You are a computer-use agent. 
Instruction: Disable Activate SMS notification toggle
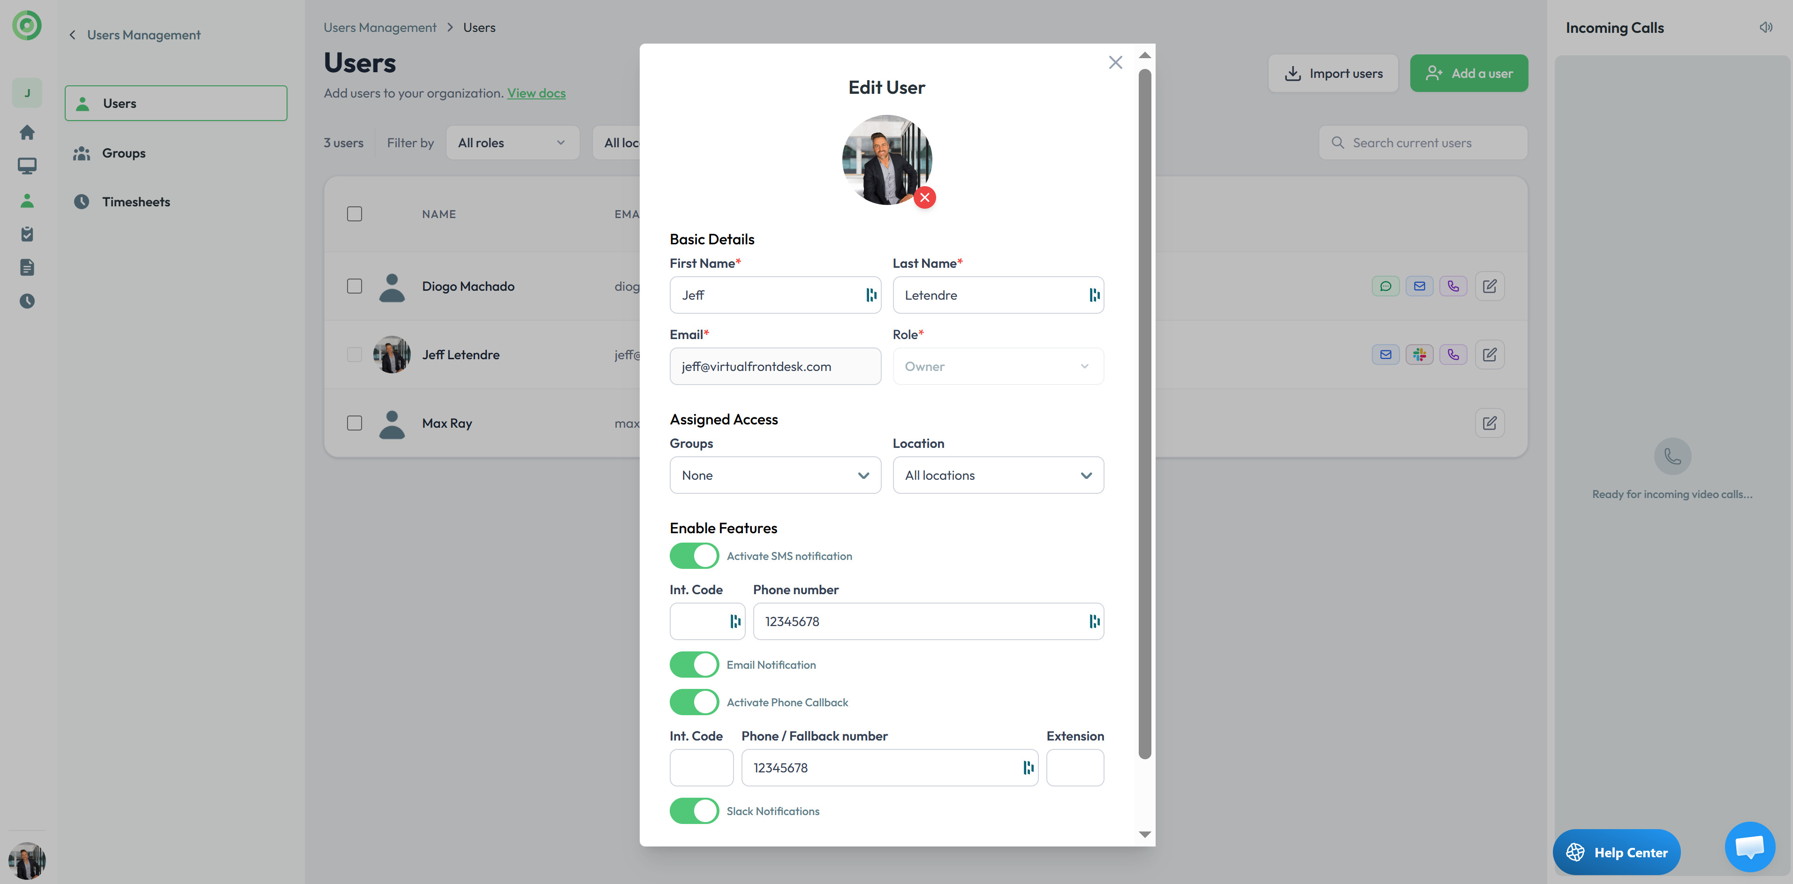(x=694, y=556)
